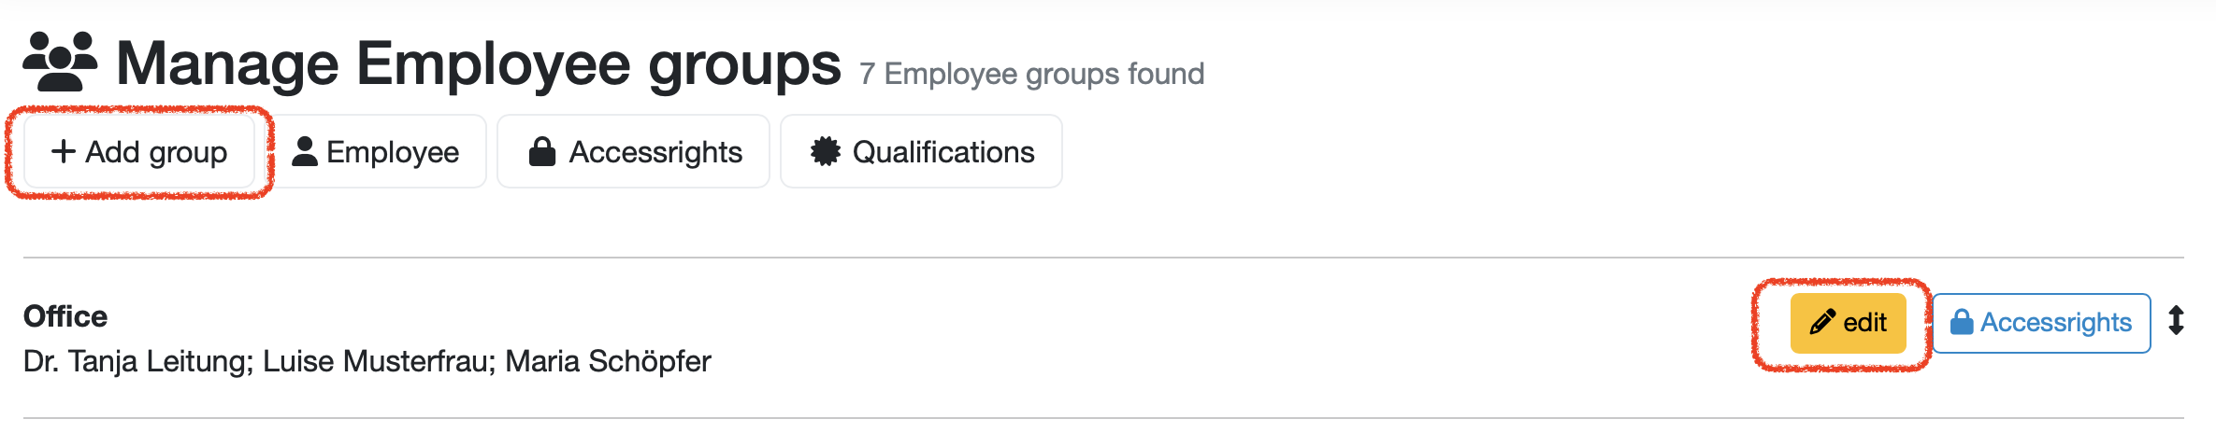The image size is (2216, 433).
Task: Click the badge icon beside Qualifications
Action: (x=825, y=151)
